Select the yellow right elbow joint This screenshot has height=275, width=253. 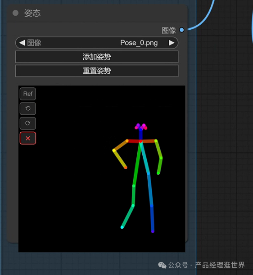[114, 150]
